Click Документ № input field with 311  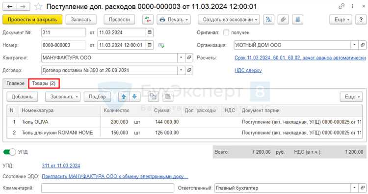(64, 32)
